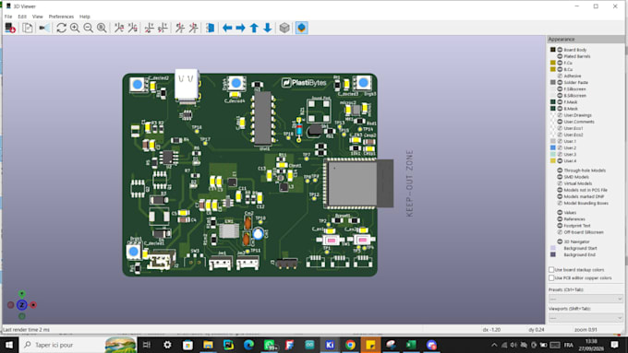Open the Edit menu
The width and height of the screenshot is (628, 353).
(x=22, y=17)
